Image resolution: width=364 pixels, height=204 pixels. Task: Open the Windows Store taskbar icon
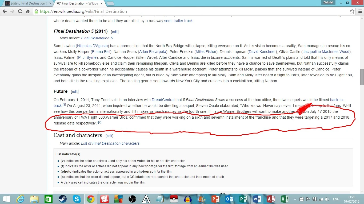48,199
